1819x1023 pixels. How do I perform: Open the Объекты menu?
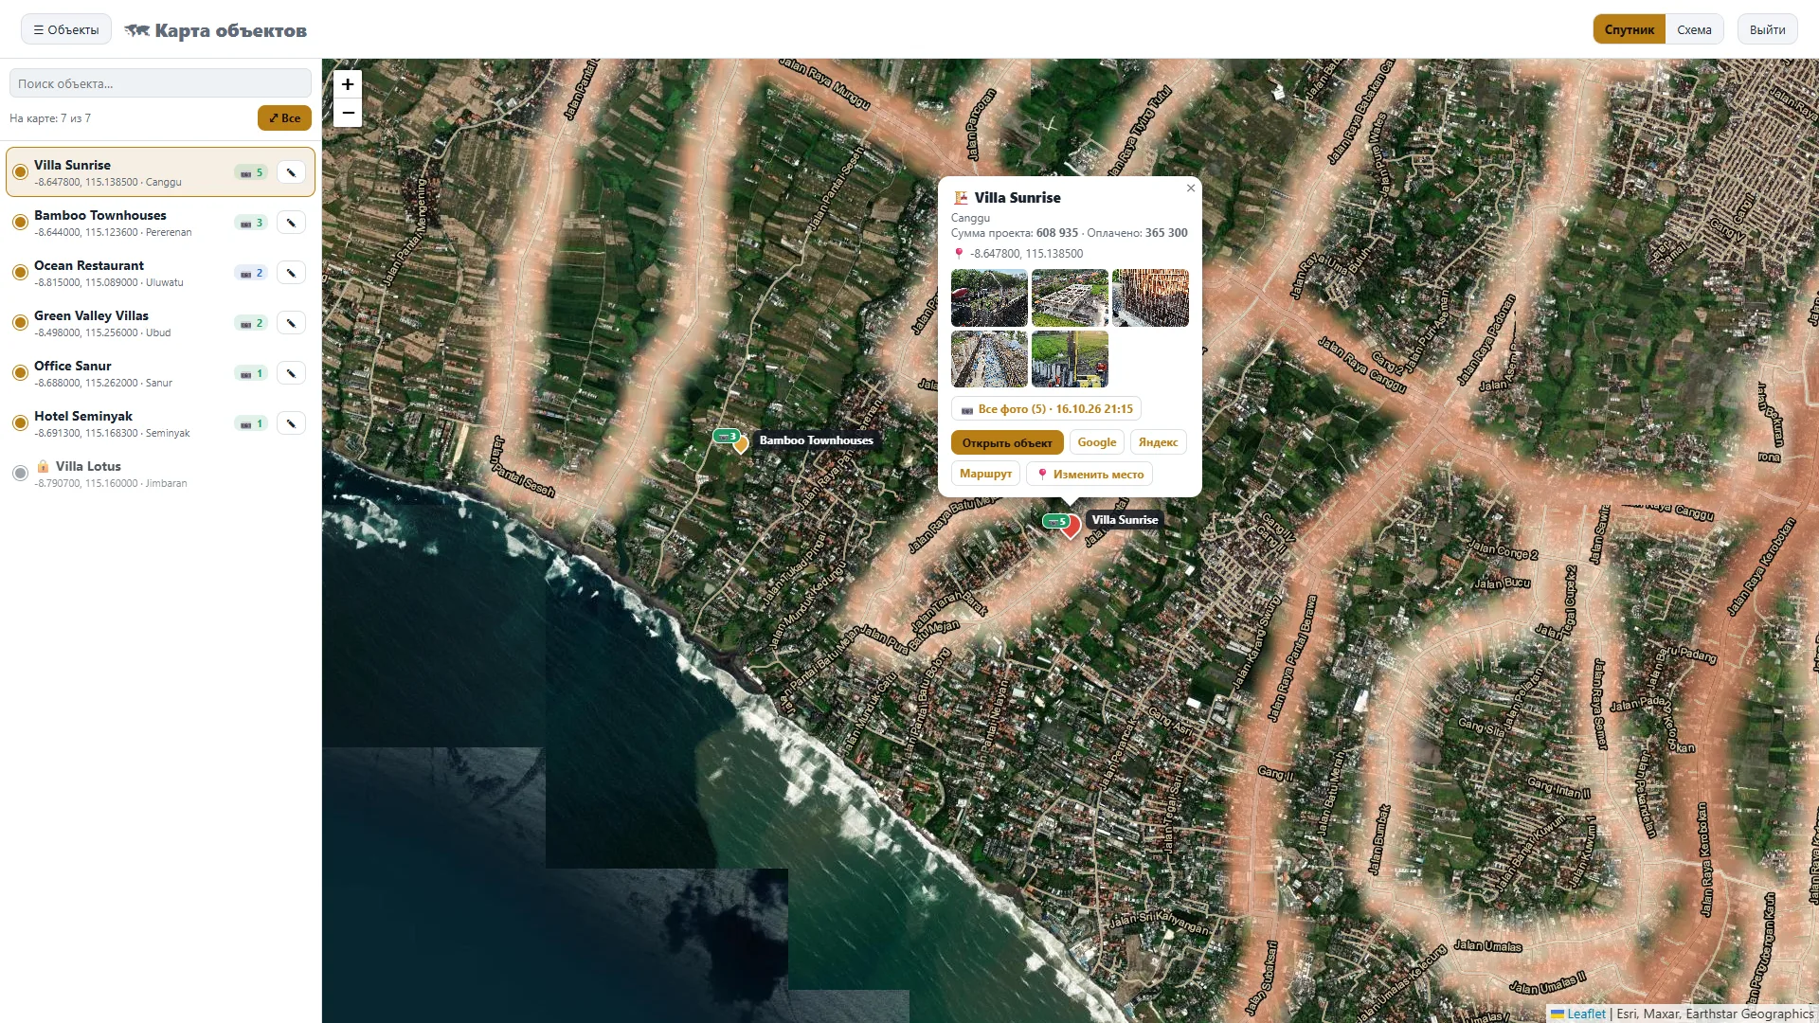pyautogui.click(x=66, y=29)
